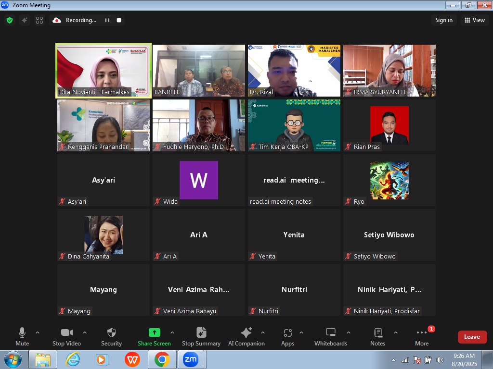Click the green encryption shield icon
The width and height of the screenshot is (493, 369).
(9, 20)
